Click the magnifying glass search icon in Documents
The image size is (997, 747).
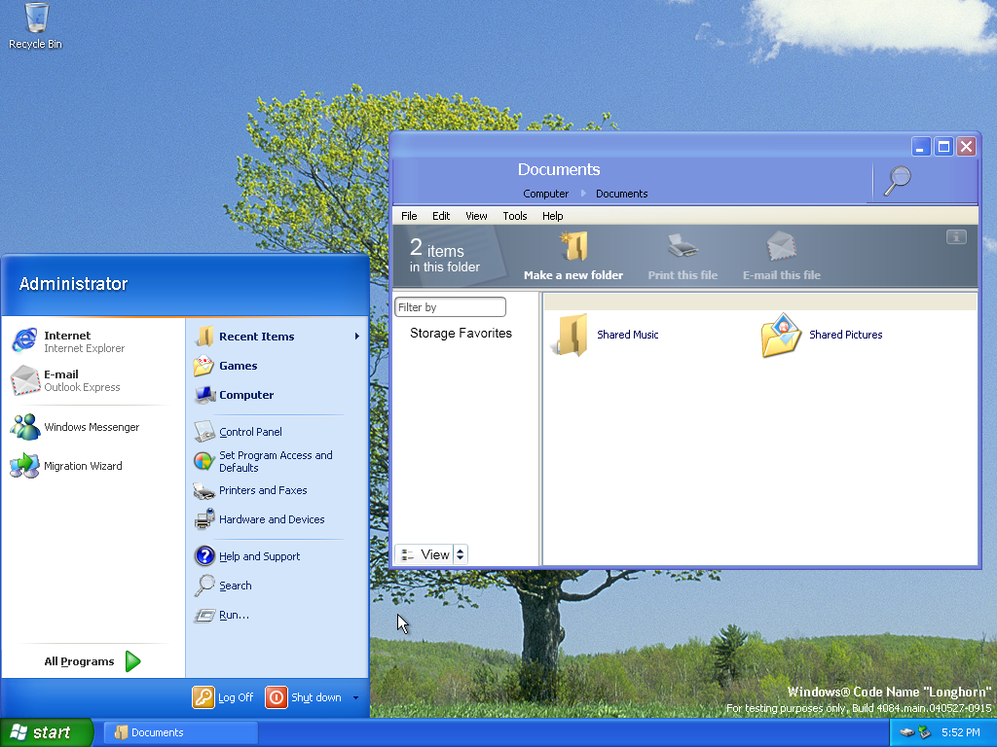pos(897,180)
